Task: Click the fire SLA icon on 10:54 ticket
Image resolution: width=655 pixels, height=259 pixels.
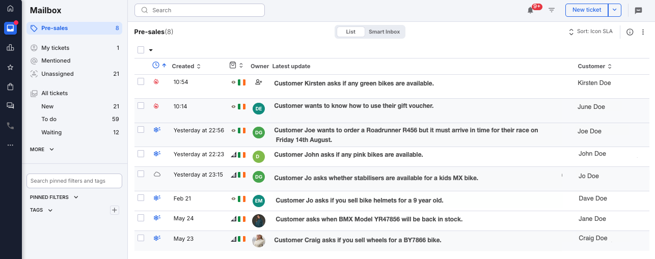Action: pyautogui.click(x=156, y=82)
